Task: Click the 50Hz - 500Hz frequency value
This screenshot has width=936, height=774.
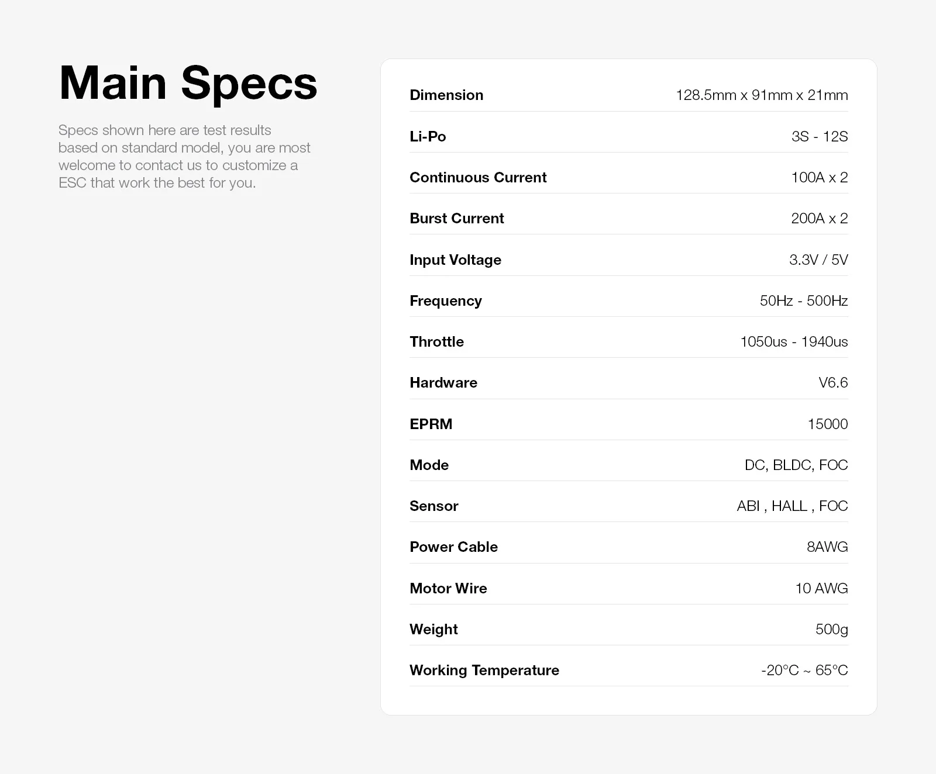Action: 803,300
